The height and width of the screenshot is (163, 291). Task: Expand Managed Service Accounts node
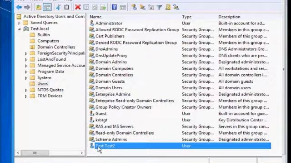[26, 66]
